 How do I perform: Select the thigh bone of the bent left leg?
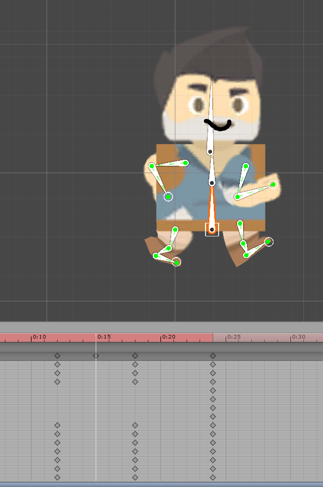(x=172, y=239)
